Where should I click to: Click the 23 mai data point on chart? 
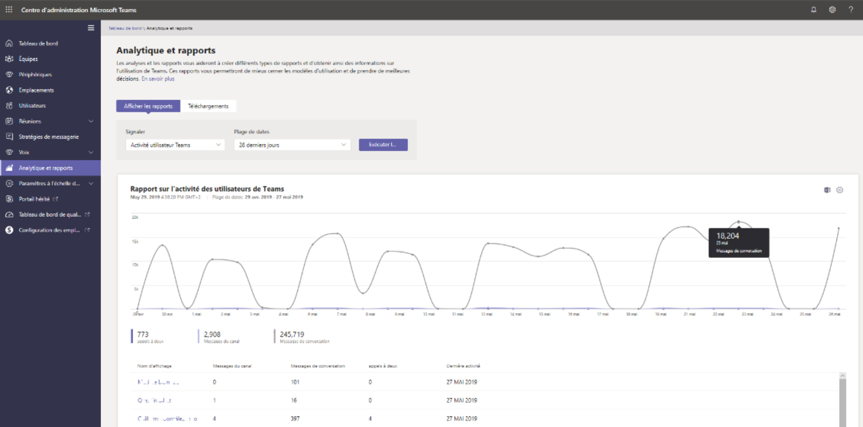pyautogui.click(x=739, y=222)
